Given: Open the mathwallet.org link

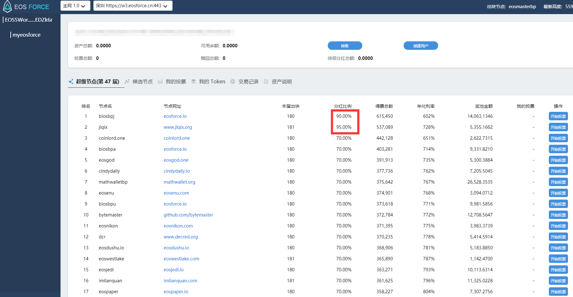Looking at the screenshot, I should [x=179, y=182].
